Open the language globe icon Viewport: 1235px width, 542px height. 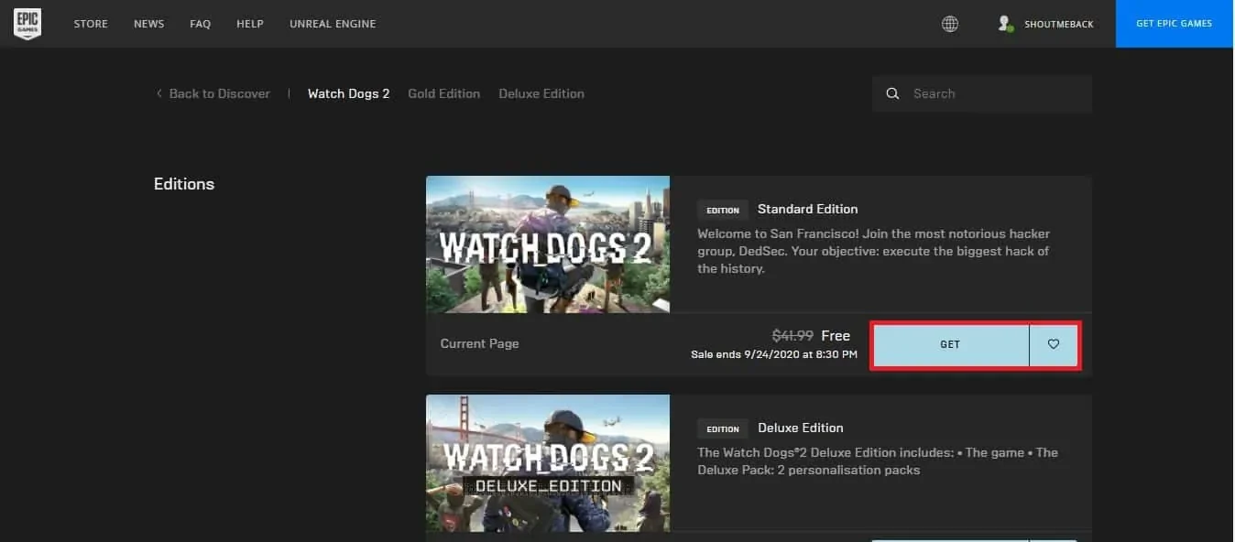pos(950,24)
